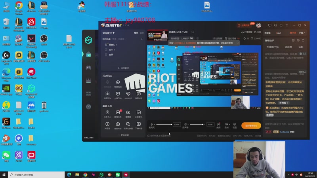Open the 正版音乐 tool
The height and width of the screenshot is (178, 317).
pos(139,114)
